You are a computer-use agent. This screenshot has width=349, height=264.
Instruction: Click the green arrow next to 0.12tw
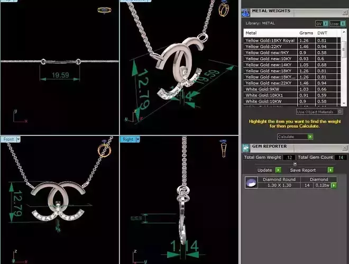point(334,185)
